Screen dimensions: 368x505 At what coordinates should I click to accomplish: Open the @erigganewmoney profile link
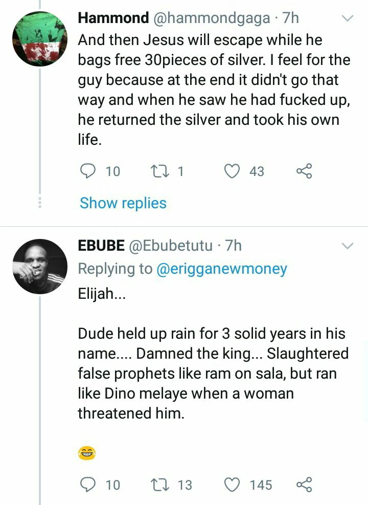pyautogui.click(x=222, y=269)
